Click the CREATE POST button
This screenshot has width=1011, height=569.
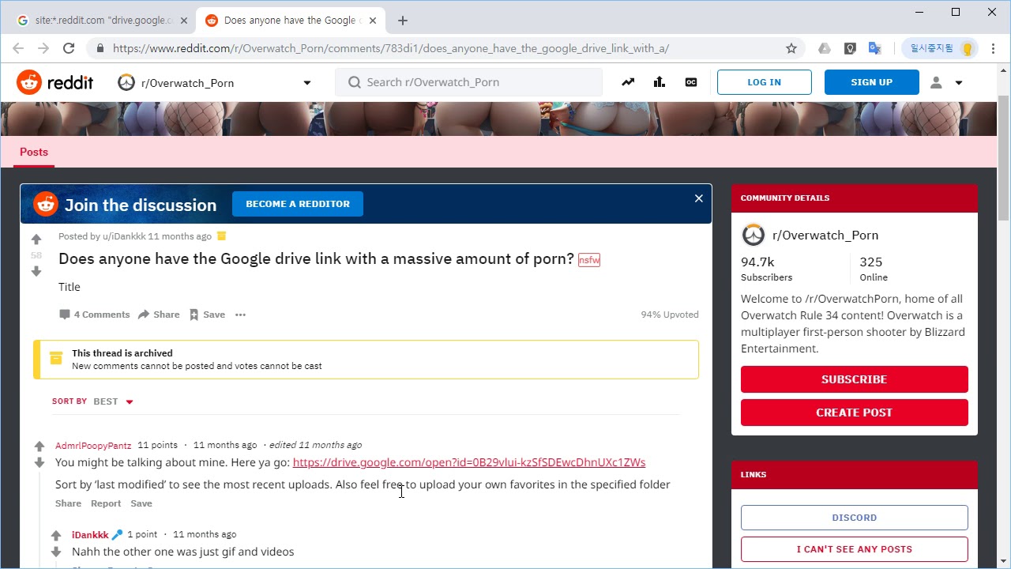(854, 413)
